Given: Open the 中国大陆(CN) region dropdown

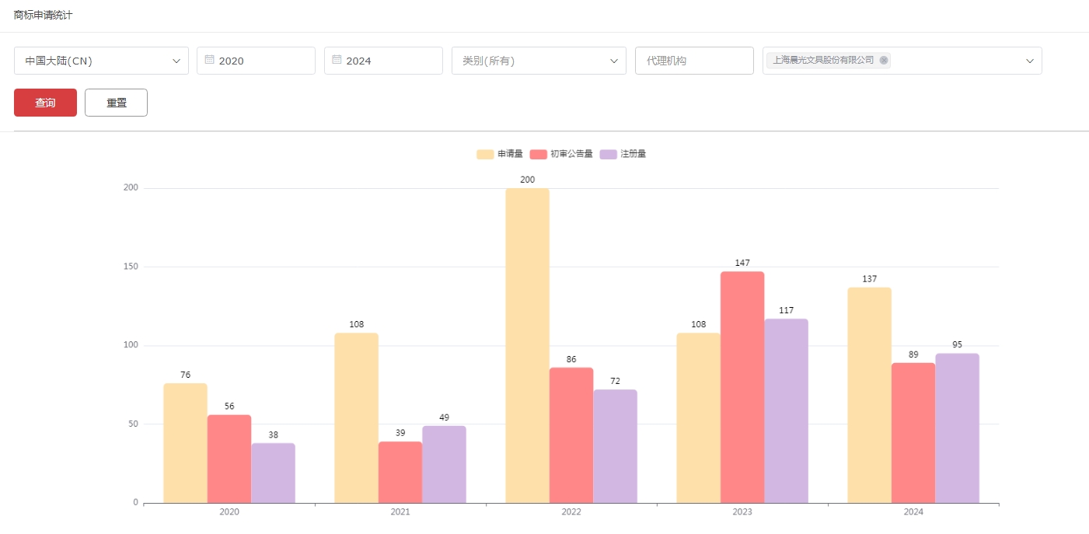Looking at the screenshot, I should pyautogui.click(x=101, y=61).
